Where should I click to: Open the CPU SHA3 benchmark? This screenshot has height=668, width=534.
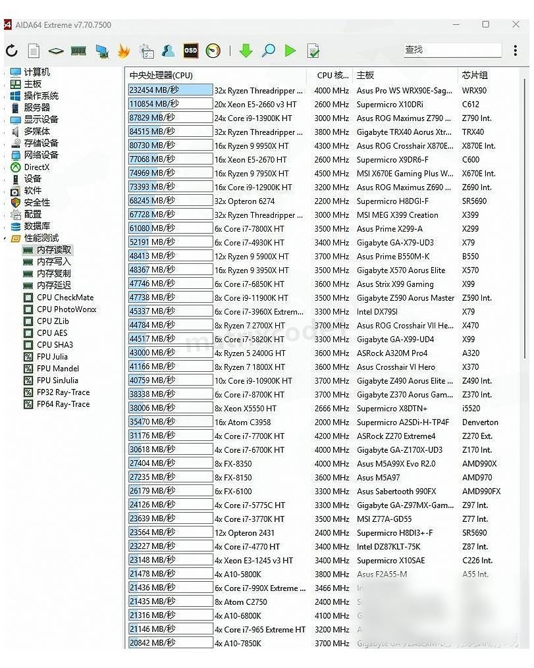tap(55, 345)
